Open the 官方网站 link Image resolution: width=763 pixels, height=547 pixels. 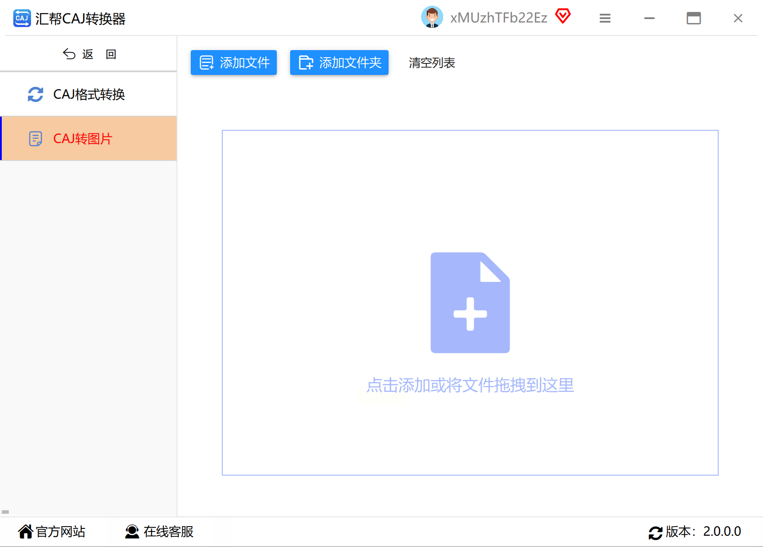(x=52, y=531)
